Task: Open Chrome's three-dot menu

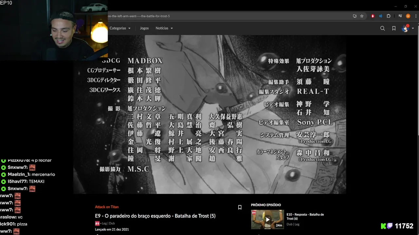Action: pyautogui.click(x=416, y=16)
